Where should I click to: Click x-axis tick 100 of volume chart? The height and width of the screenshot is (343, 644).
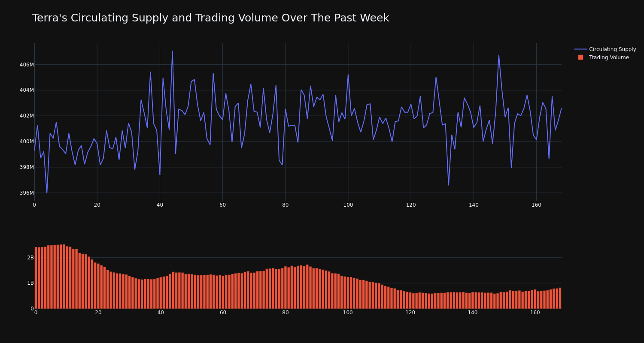pos(348,313)
